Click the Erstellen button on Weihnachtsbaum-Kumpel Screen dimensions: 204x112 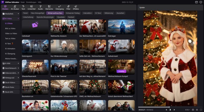click(x=121, y=71)
